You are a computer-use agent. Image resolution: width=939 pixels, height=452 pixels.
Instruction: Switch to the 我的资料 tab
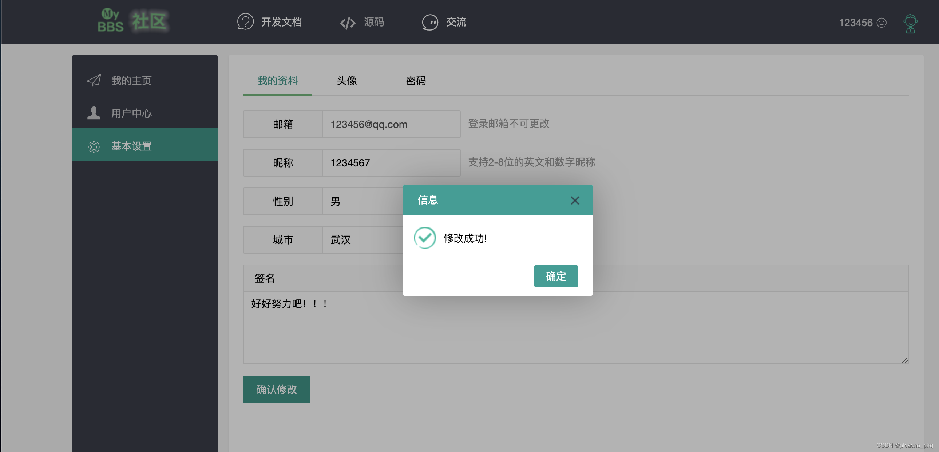(278, 81)
